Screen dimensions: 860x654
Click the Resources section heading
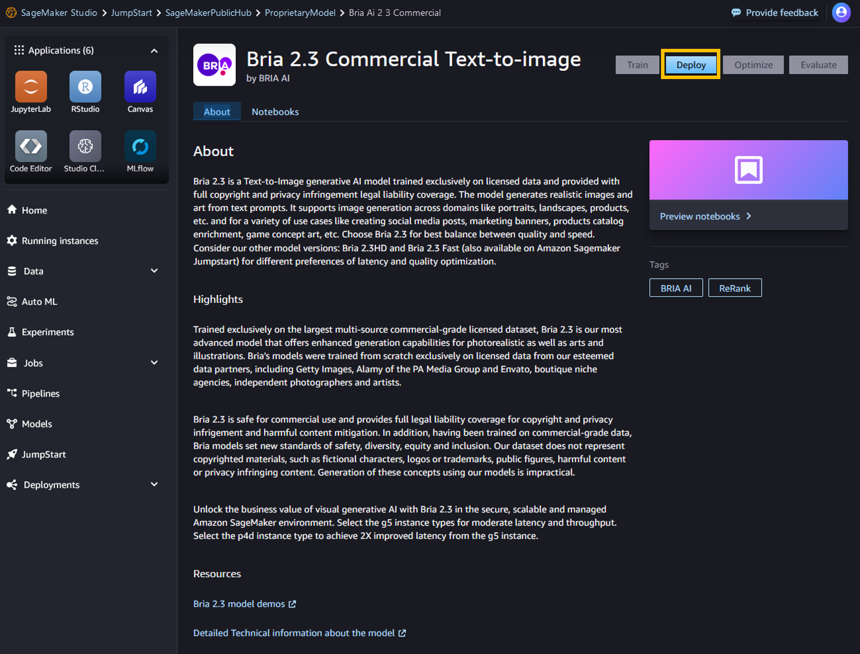point(217,574)
